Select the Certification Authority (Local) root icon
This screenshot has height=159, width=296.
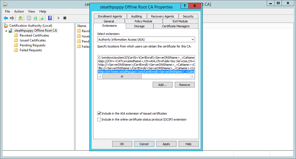[6, 26]
